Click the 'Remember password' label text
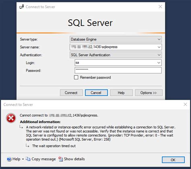Viewport: 191px width, 169px height. 95,77
